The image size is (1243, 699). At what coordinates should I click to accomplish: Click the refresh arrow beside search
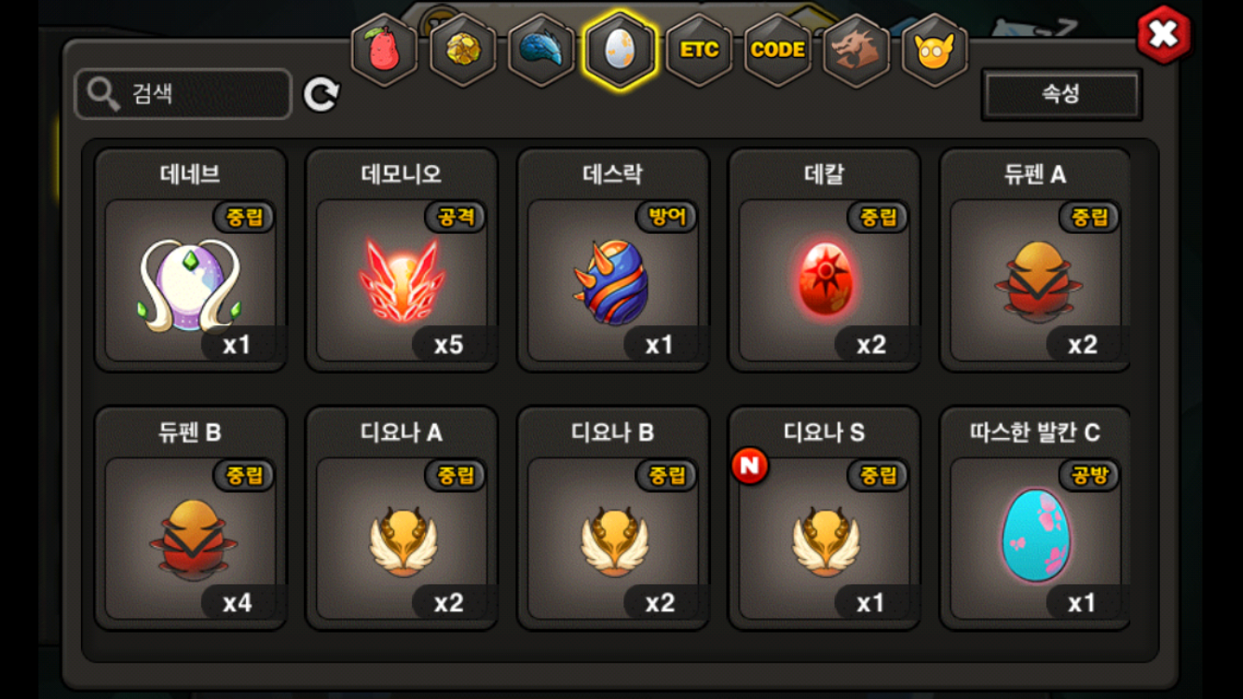pyautogui.click(x=321, y=94)
